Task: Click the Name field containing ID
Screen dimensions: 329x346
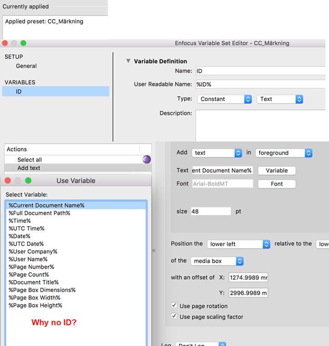Action: click(261, 71)
